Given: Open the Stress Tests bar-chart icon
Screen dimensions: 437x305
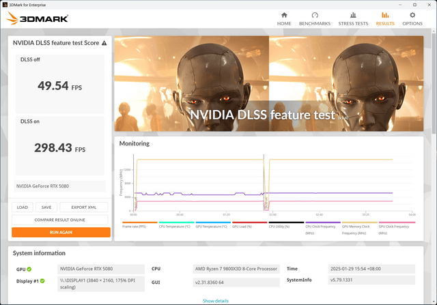Looking at the screenshot, I should click(353, 15).
